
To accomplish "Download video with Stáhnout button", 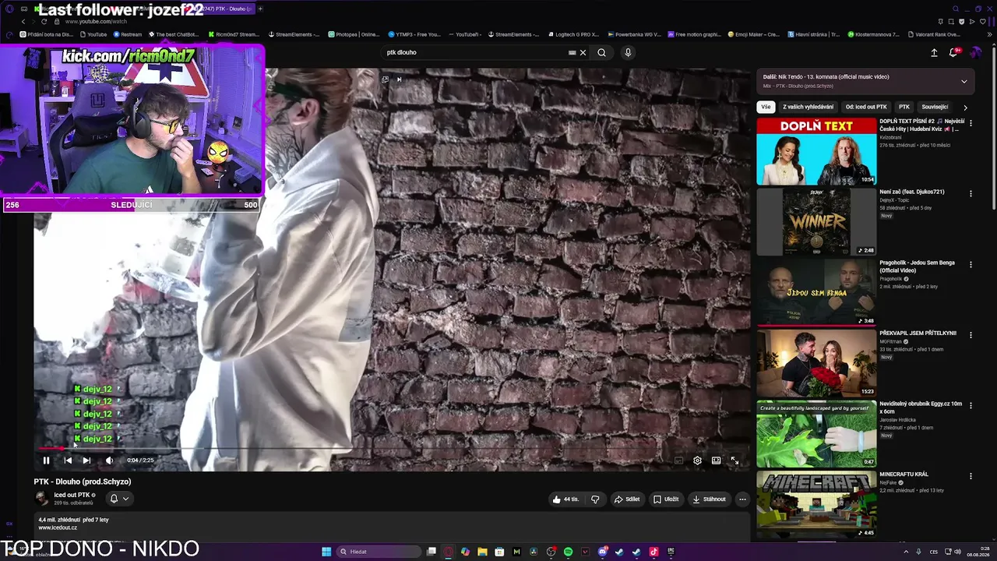I will point(710,499).
